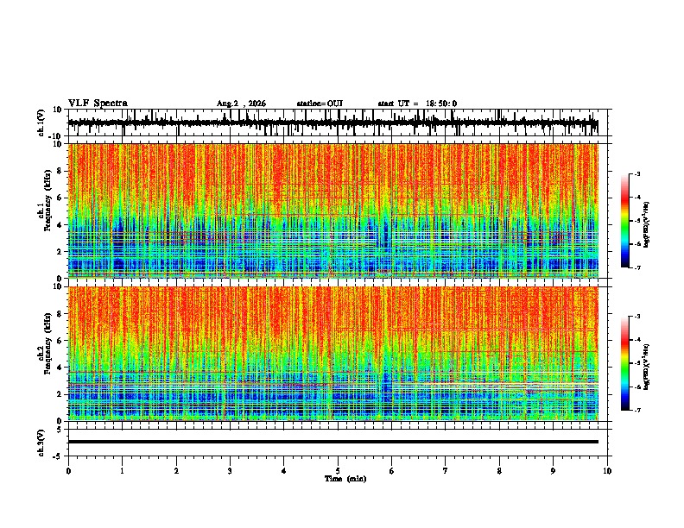Click the "station=OUI" label

pos(320,104)
